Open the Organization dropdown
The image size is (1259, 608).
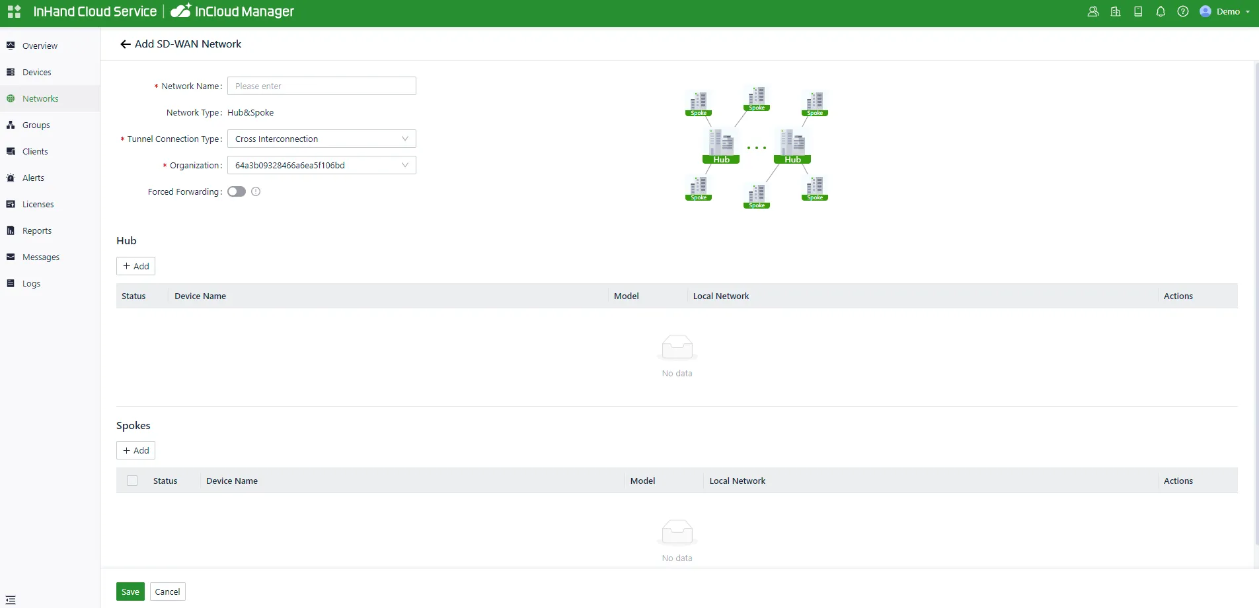pos(322,165)
